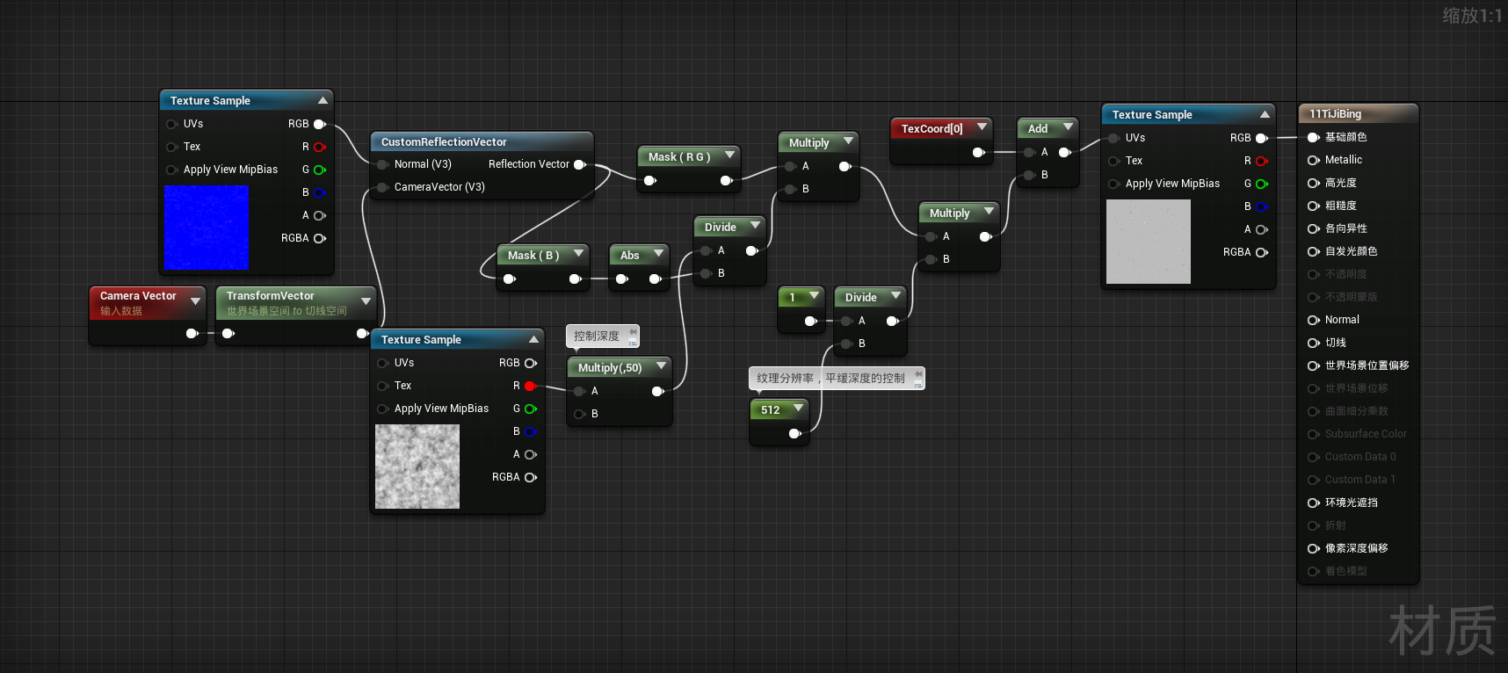
Task: Select the 粗糙度 input pin
Action: click(1314, 206)
